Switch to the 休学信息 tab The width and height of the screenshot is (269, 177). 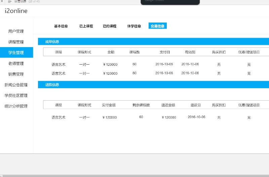pyautogui.click(x=134, y=26)
